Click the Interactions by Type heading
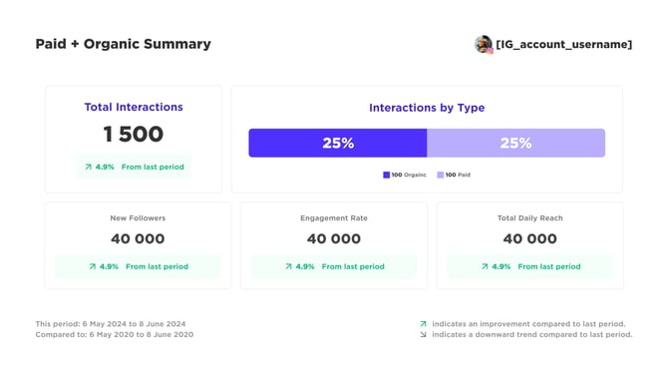 pyautogui.click(x=427, y=108)
